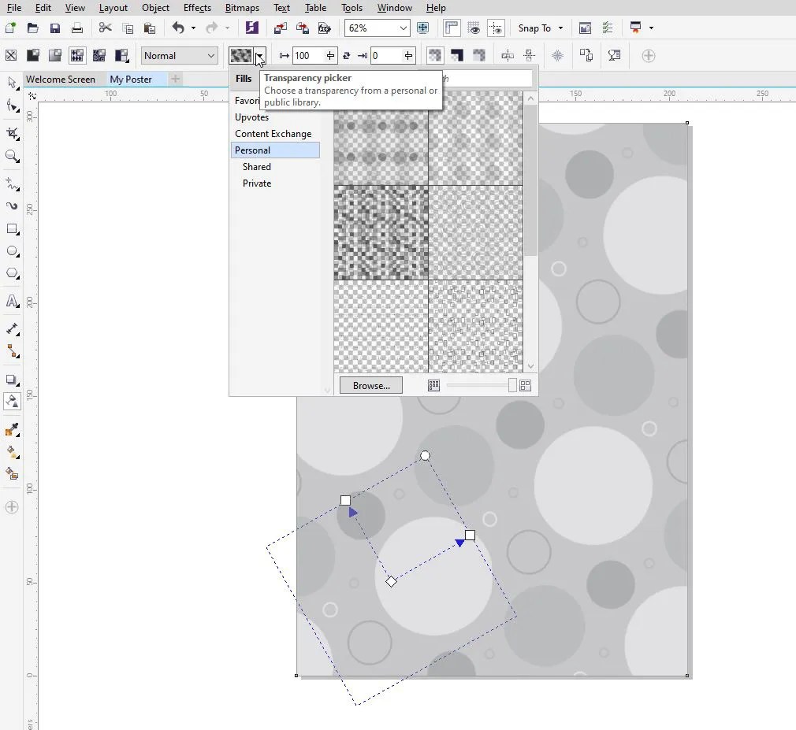
Task: Select the Color Eyedropper tool
Action: pos(11,430)
